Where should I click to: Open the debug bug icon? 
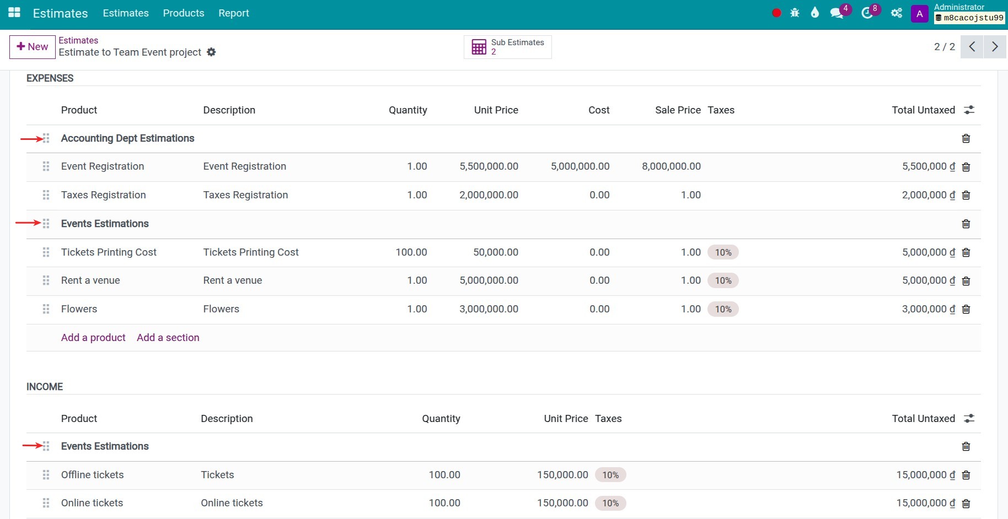point(795,13)
